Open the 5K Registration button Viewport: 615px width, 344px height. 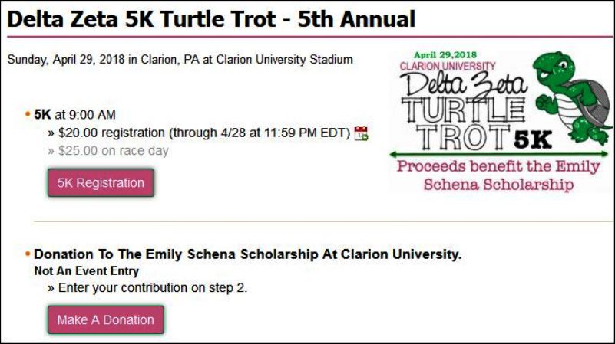click(101, 183)
